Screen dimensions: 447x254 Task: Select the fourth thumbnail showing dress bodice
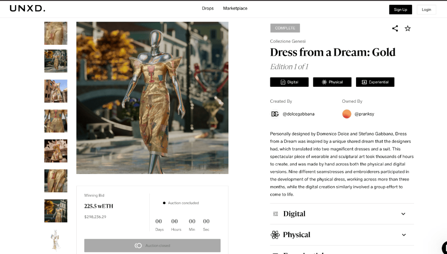pos(56,121)
